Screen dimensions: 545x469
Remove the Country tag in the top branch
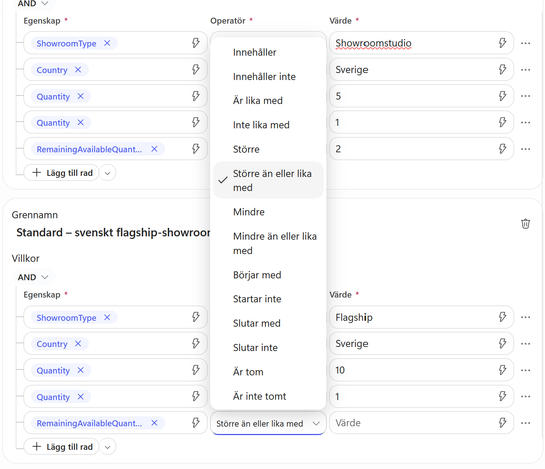[x=78, y=70]
